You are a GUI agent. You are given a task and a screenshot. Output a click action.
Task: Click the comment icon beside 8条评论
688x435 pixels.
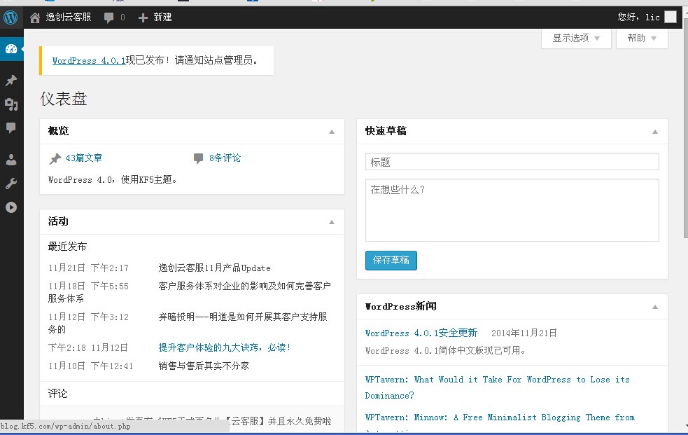click(198, 158)
